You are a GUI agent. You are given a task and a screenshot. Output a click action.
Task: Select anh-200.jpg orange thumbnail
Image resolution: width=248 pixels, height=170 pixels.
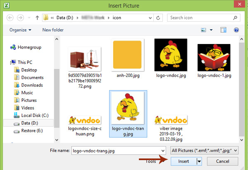tap(127, 55)
